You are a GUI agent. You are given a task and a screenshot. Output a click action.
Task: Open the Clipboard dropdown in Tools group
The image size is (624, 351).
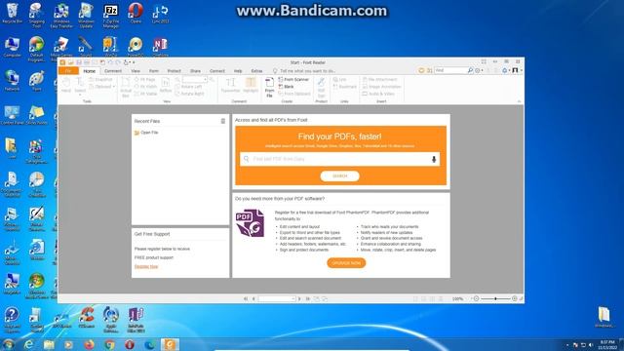pos(101,87)
